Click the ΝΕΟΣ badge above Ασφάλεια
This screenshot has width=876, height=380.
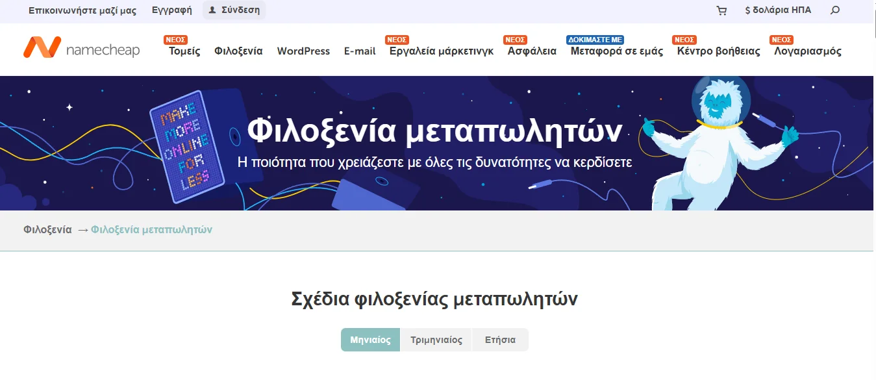click(x=515, y=40)
